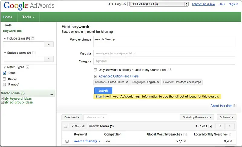Screen dimensions: 242x147
Task: Click plus icon beside Advanced Options and Filters
Action: click(x=96, y=76)
